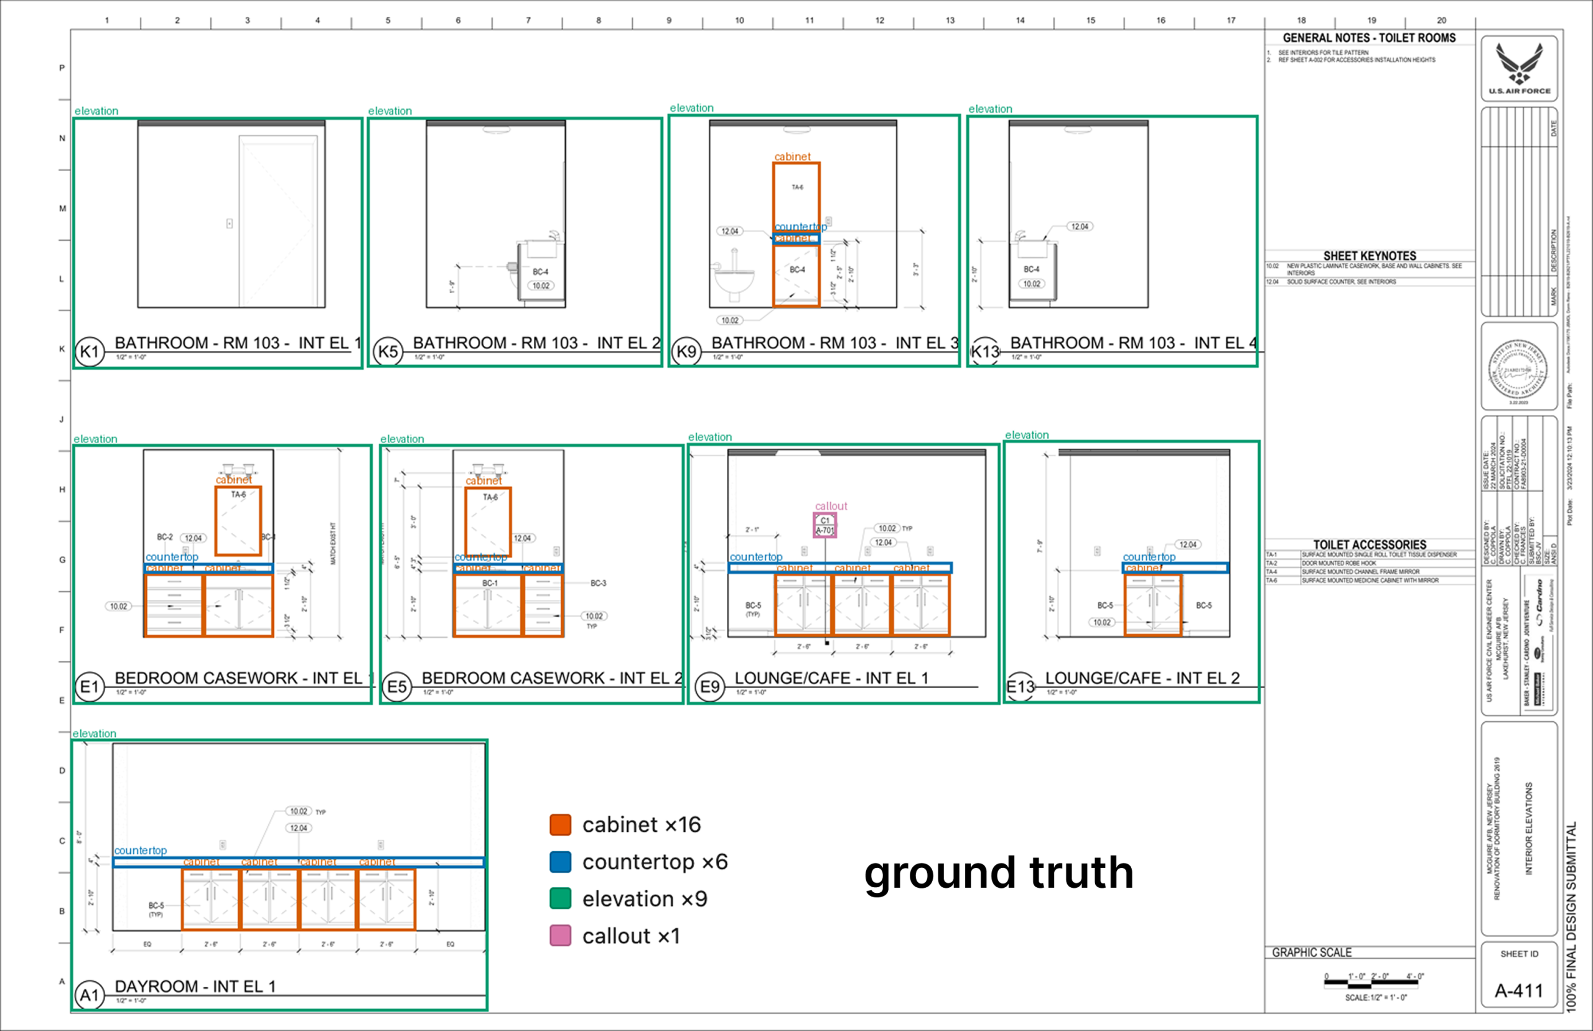Click the 'ground truth' label
The image size is (1593, 1031).
pos(999,874)
